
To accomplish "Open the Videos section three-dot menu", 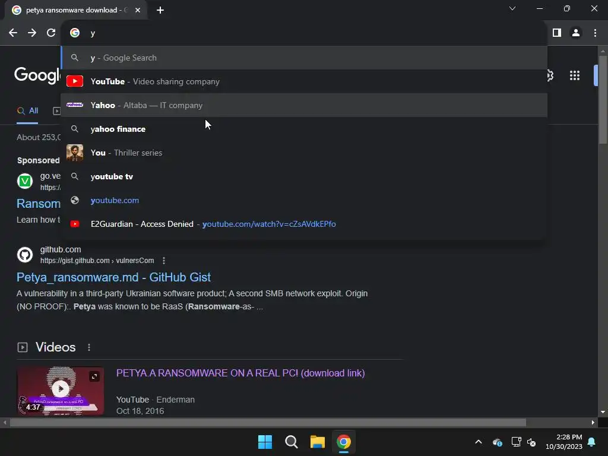I will tap(89, 347).
